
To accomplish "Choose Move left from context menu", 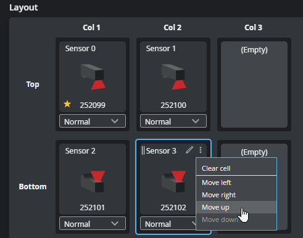I will [x=236, y=183].
